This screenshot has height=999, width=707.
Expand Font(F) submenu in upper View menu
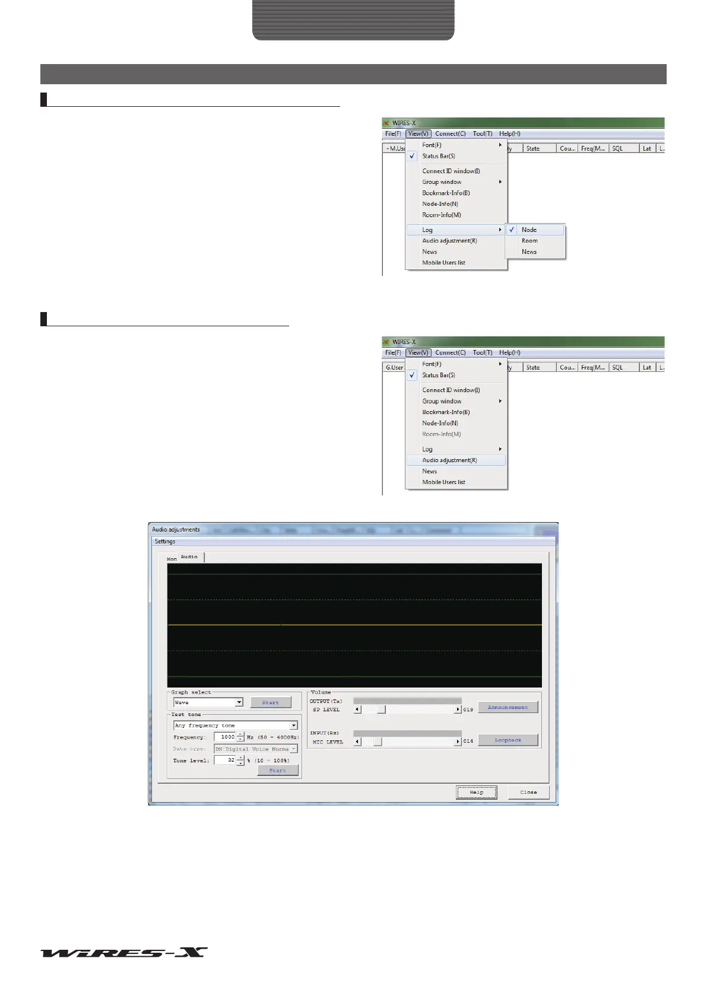500,145
